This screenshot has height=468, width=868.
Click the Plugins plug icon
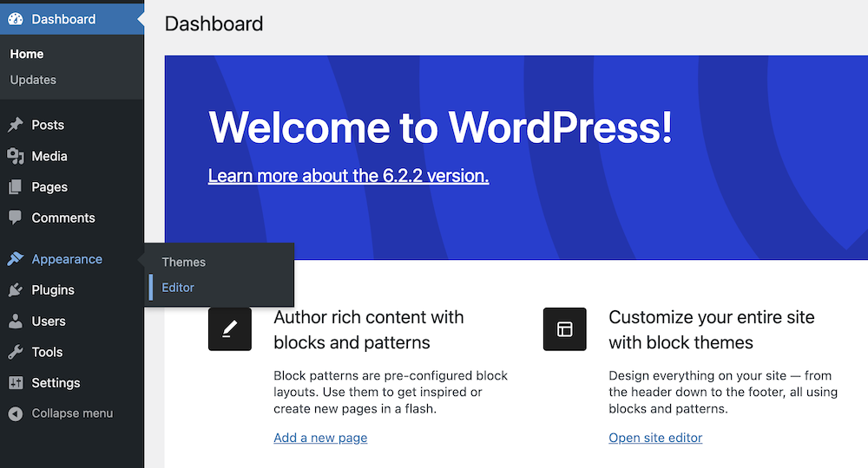coord(16,290)
